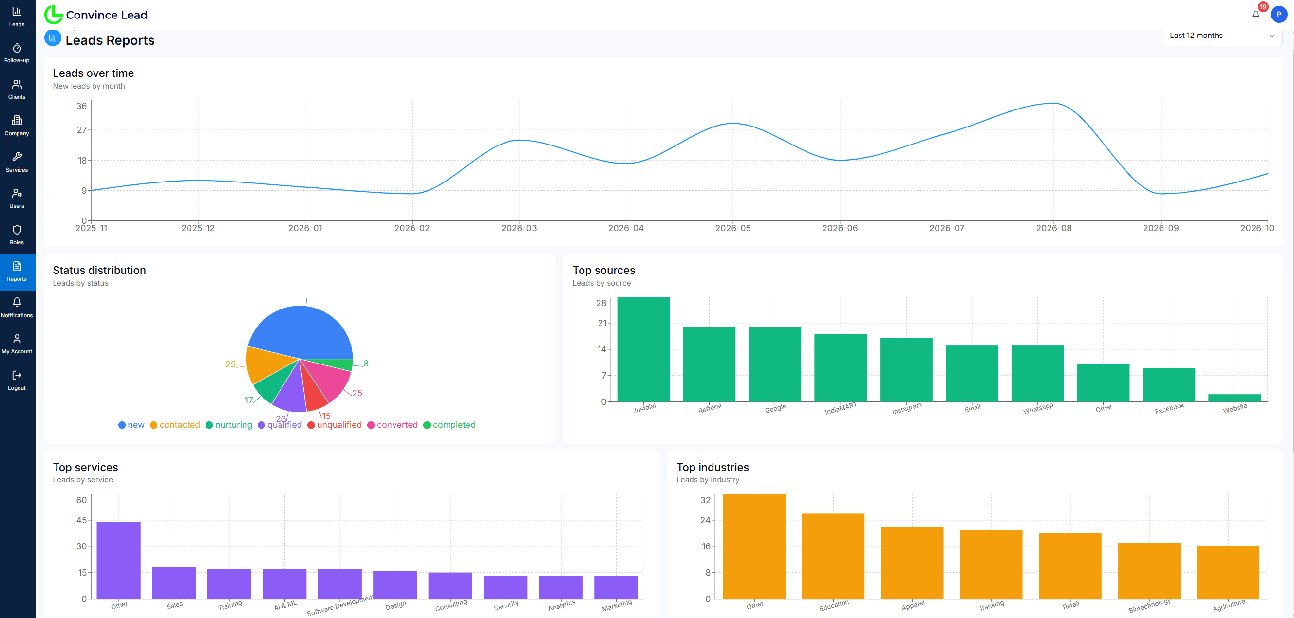Open the Leads sidebar icon
Viewport: 1294px width, 618px height.
pyautogui.click(x=17, y=11)
